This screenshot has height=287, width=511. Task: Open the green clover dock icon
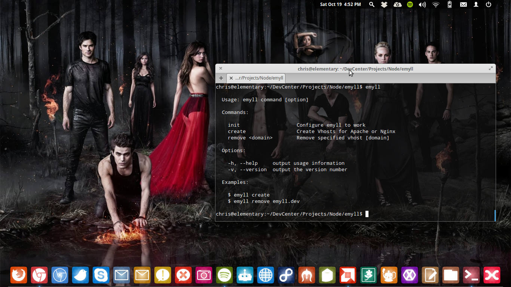click(368, 275)
